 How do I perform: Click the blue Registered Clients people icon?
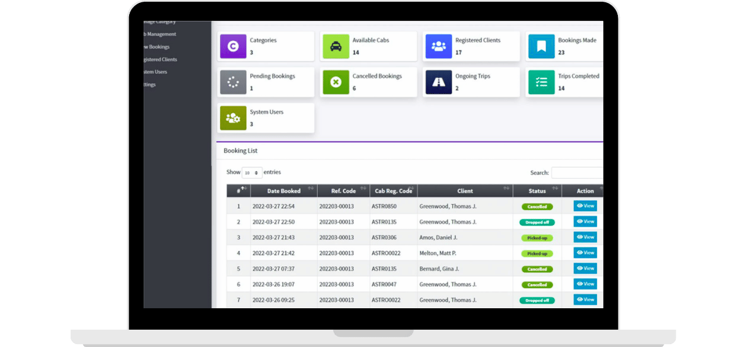438,47
